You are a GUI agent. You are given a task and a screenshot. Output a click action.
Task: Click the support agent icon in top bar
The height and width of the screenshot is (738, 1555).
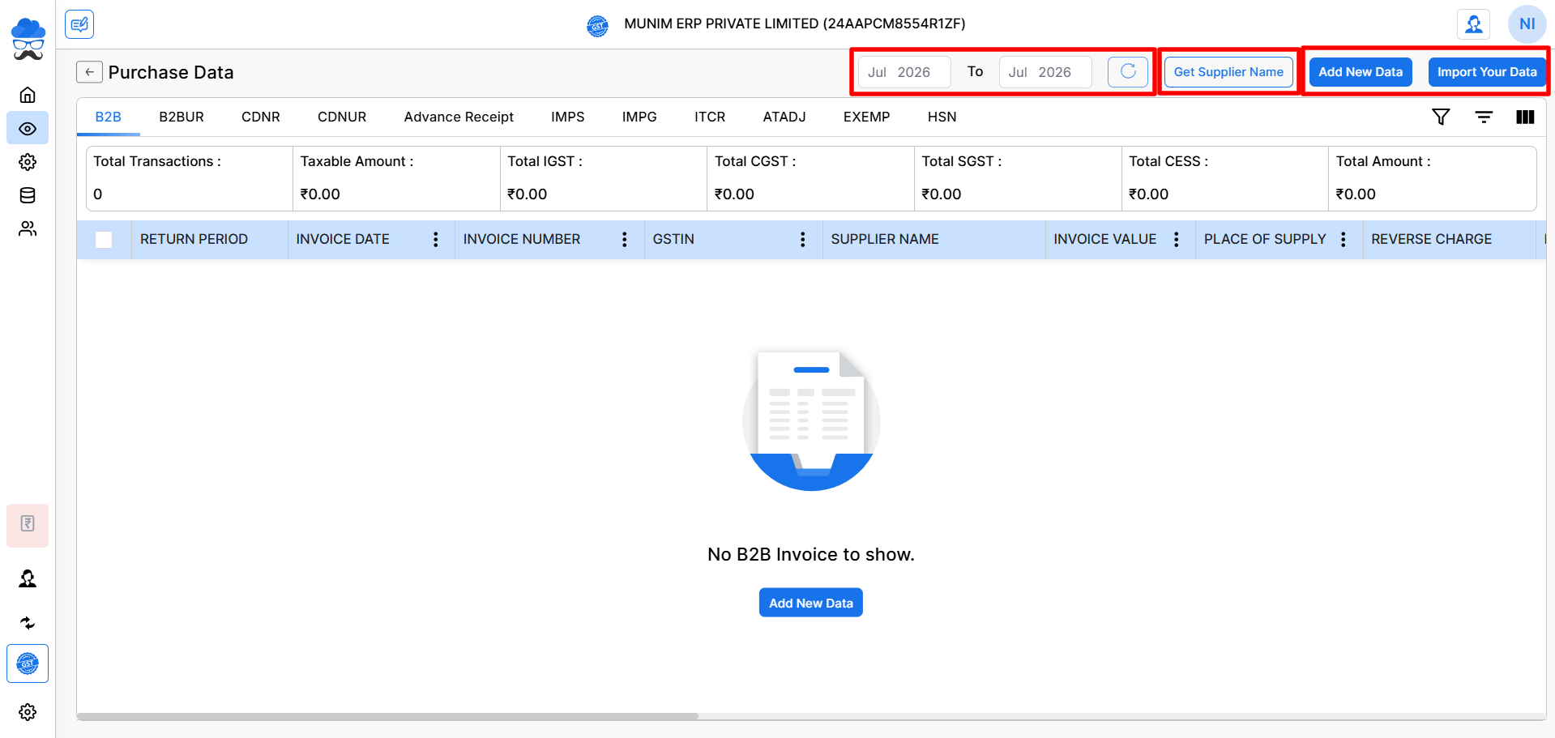1474,24
